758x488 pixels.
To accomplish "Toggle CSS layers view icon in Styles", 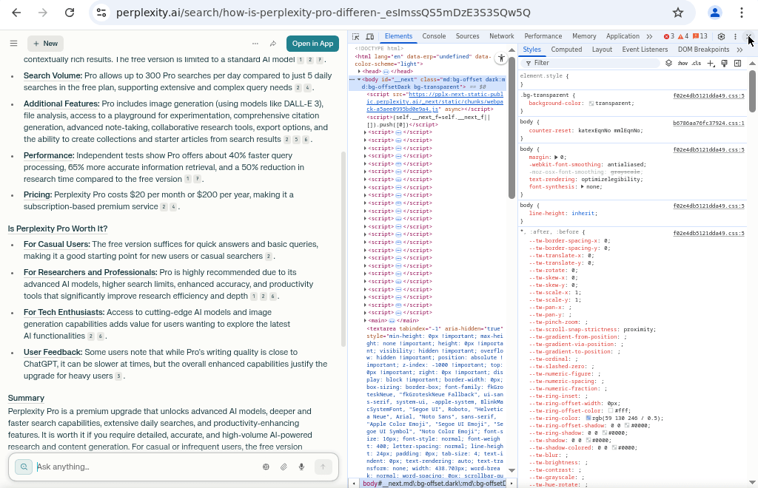I will click(668, 64).
